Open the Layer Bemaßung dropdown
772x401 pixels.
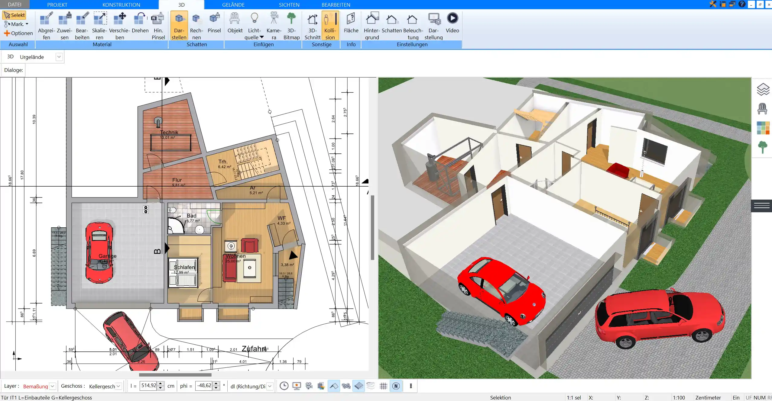click(53, 386)
